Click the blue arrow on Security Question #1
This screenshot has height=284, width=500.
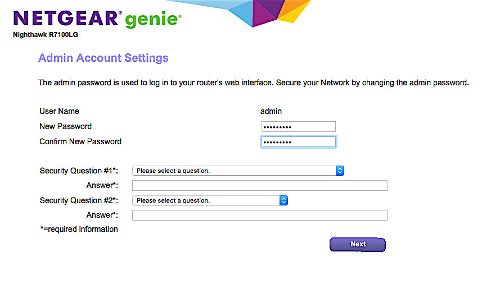tap(340, 171)
